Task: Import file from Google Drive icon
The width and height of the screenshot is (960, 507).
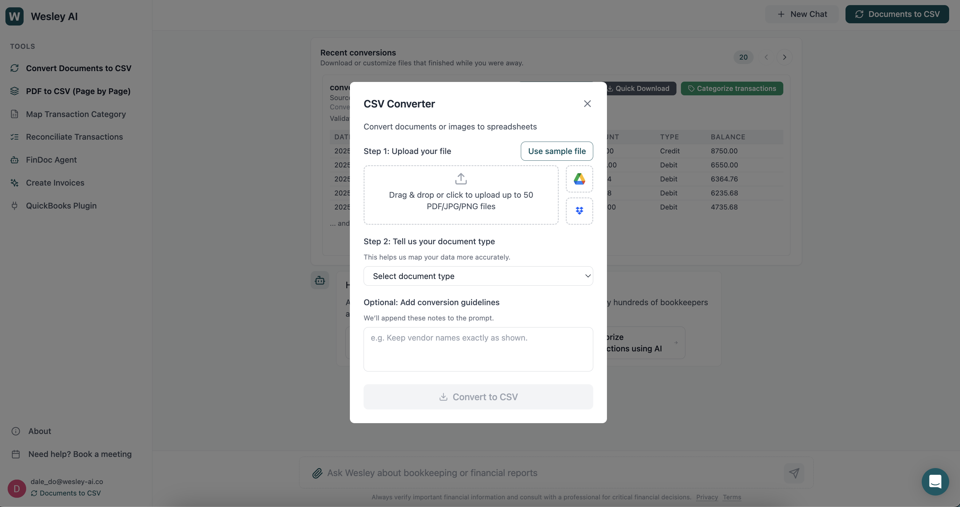Action: click(579, 179)
